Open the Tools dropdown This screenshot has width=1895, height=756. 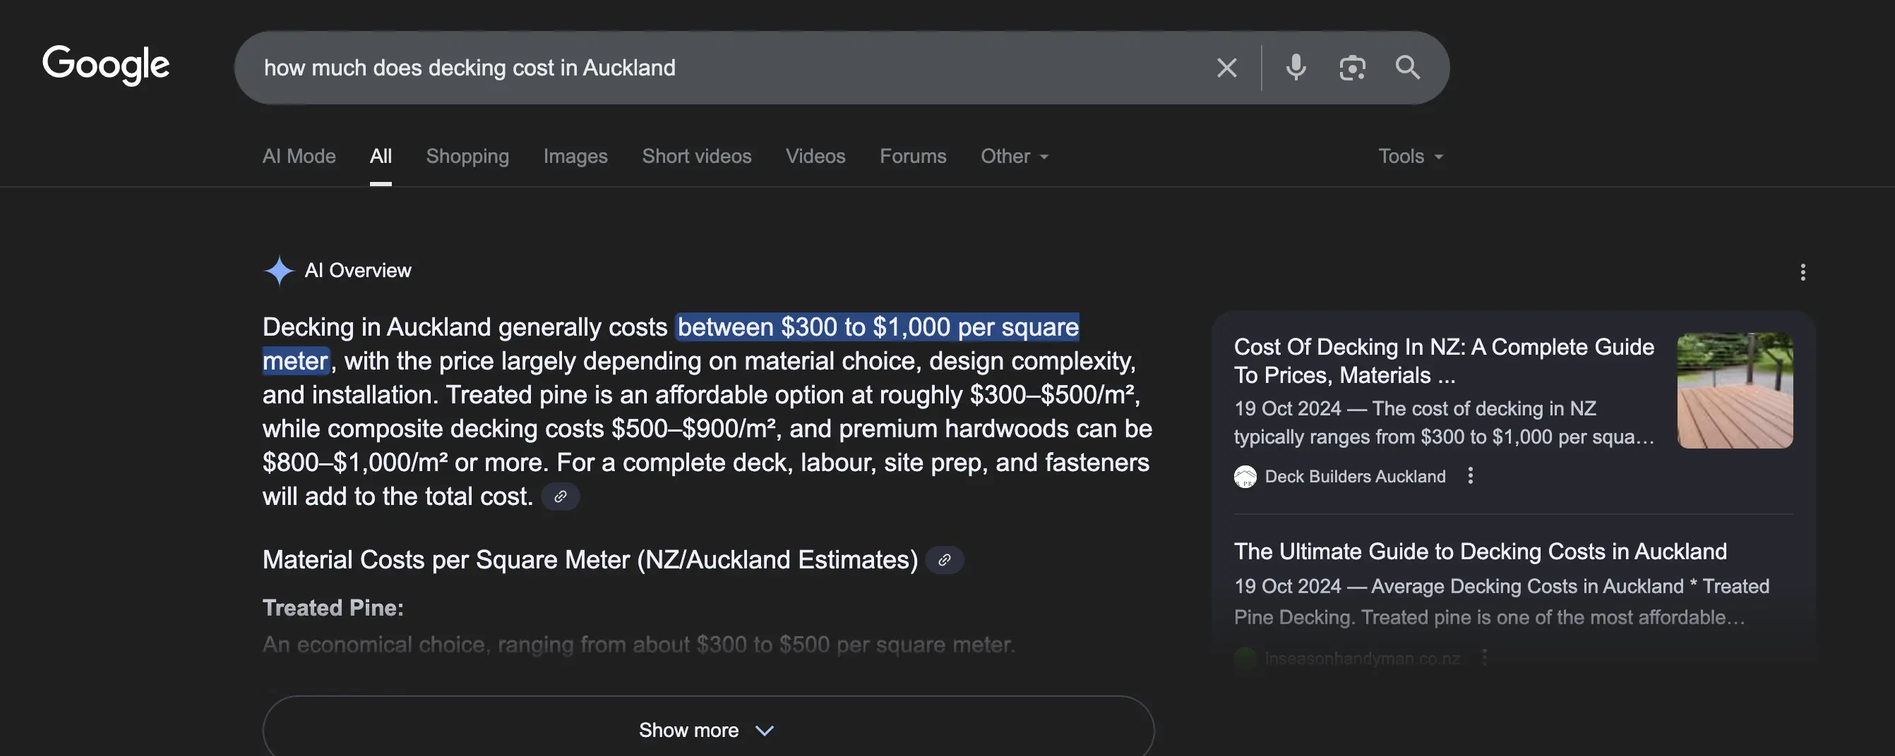(1409, 156)
